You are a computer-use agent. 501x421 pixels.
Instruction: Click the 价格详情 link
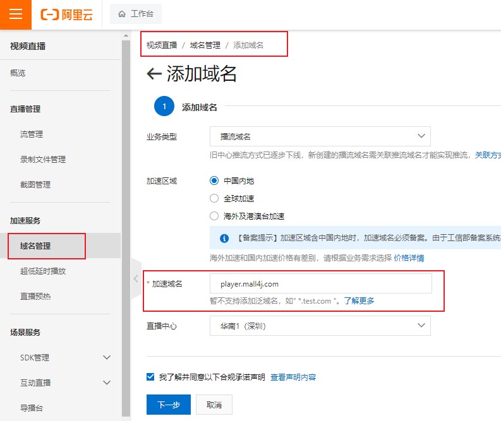(409, 258)
